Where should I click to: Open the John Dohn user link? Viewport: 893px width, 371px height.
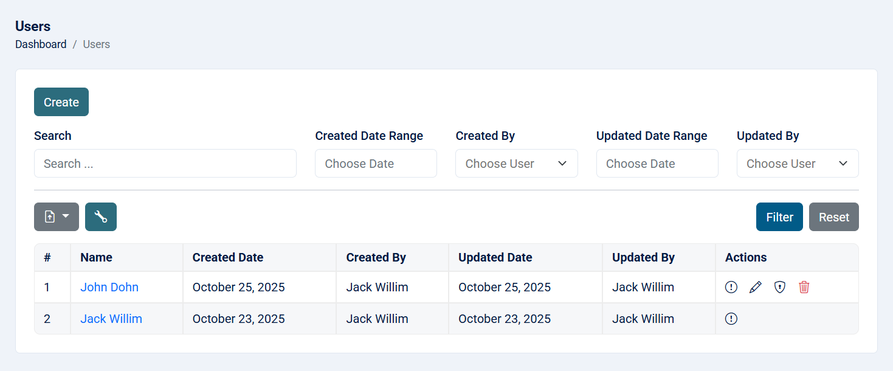coord(109,287)
